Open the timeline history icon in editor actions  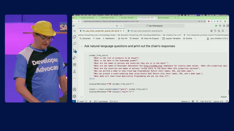pyautogui.click(x=215, y=31)
